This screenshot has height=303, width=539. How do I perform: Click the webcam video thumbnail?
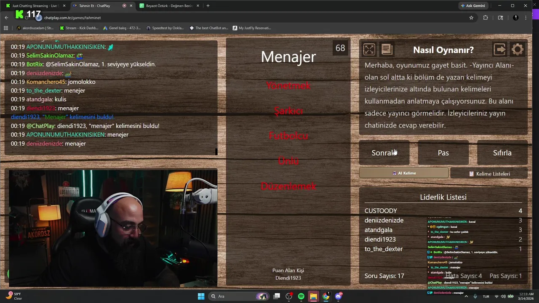[113, 228]
